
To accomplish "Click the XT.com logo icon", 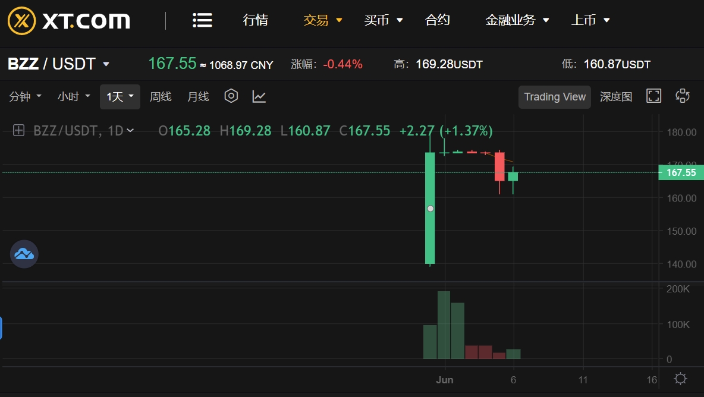I will tap(21, 21).
